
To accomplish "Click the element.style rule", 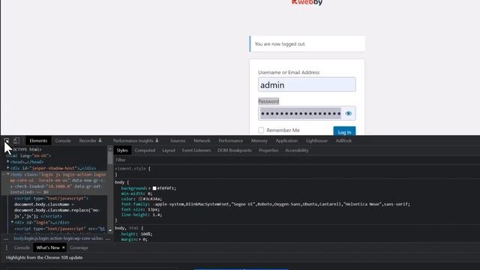I will 132,169.
